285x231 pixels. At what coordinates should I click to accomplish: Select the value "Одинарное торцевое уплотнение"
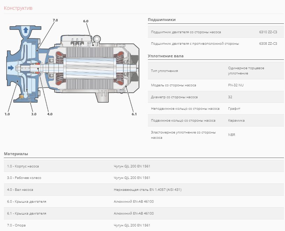coord(246,71)
